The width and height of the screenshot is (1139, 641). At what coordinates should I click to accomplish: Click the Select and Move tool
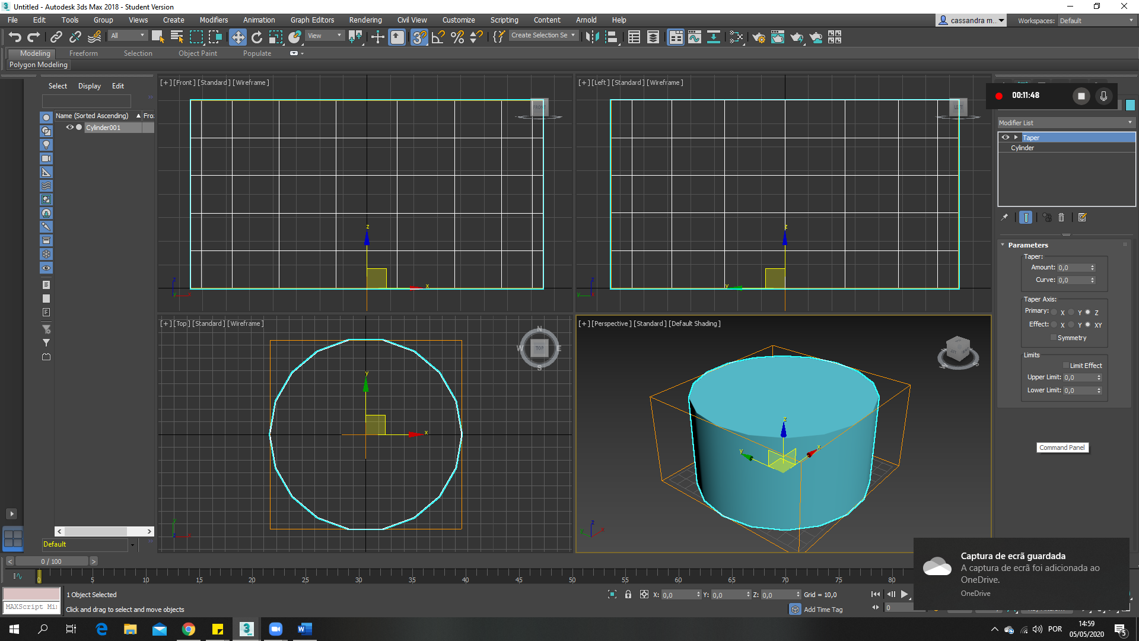point(237,37)
